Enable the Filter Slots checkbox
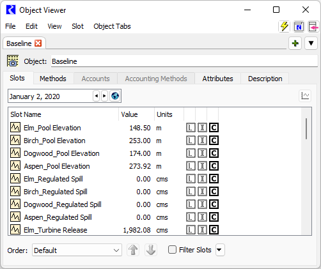 (172, 250)
